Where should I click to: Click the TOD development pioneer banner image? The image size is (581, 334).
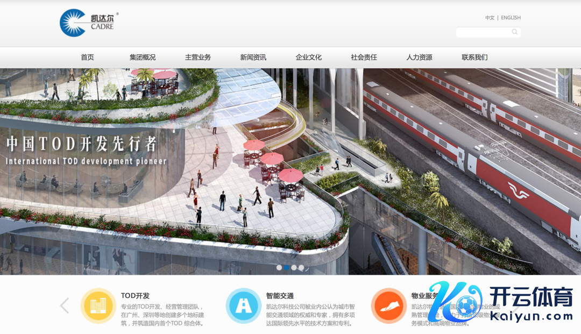coord(290,172)
